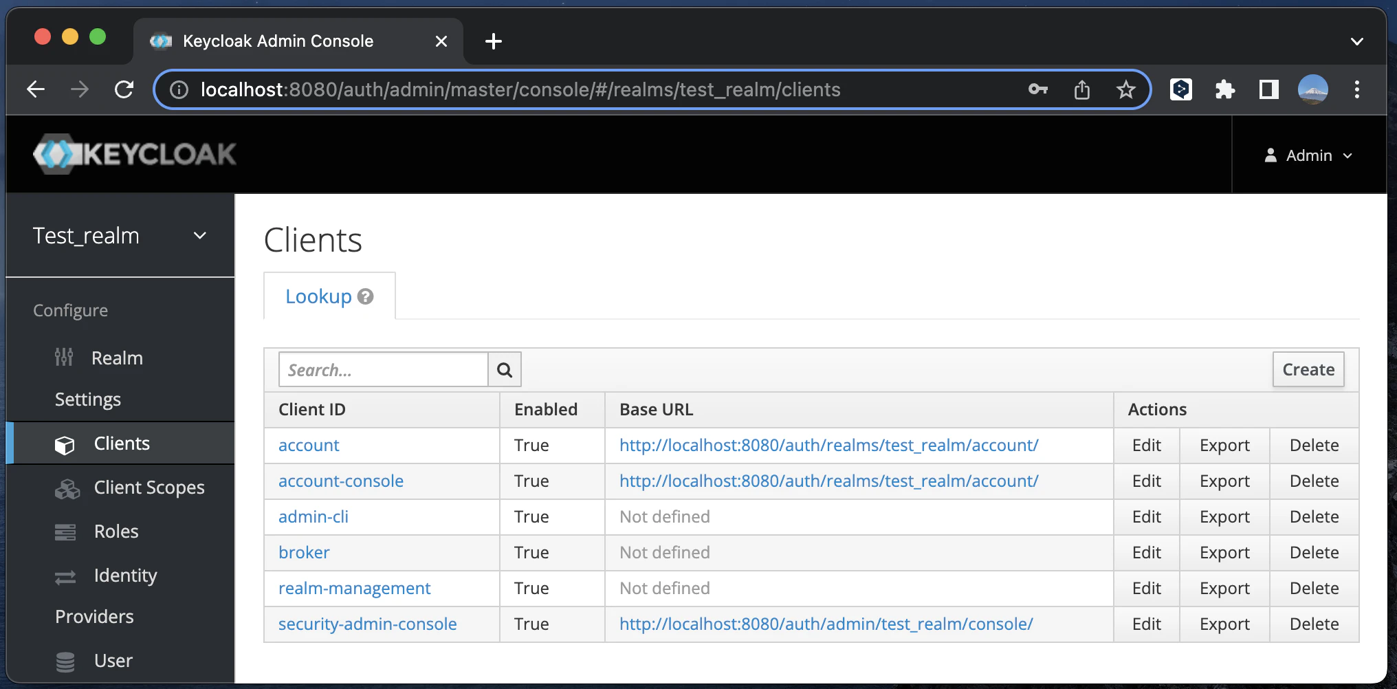The width and height of the screenshot is (1397, 689).
Task: Expand the tab search chevron
Action: (1357, 41)
